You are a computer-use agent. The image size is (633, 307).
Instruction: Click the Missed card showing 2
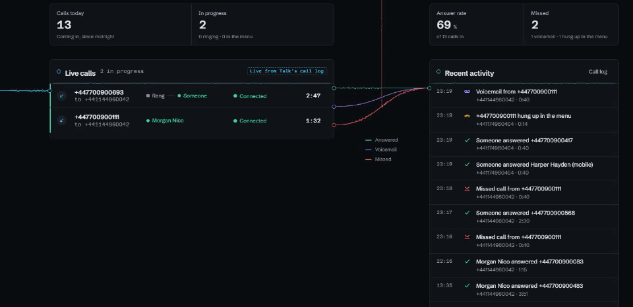click(571, 24)
